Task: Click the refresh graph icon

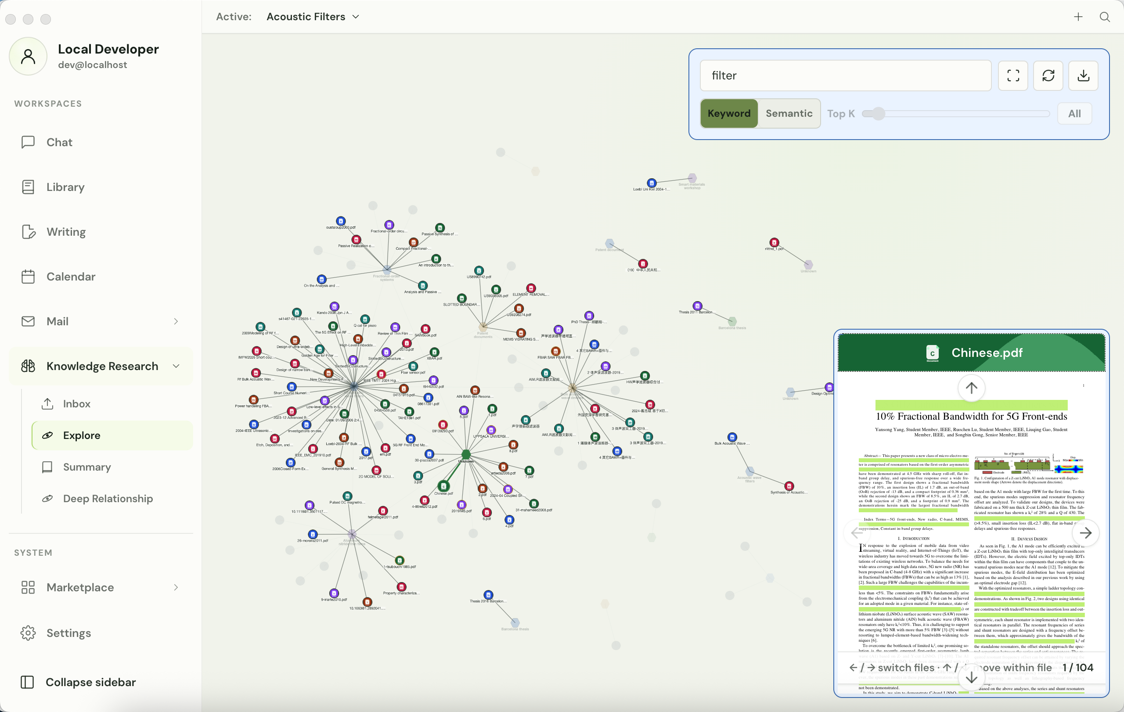Action: (x=1048, y=76)
